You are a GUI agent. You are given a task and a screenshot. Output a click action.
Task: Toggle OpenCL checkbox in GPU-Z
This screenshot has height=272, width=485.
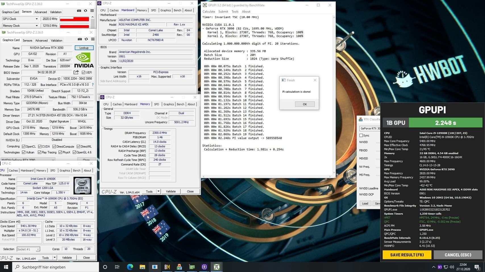tap(24, 146)
